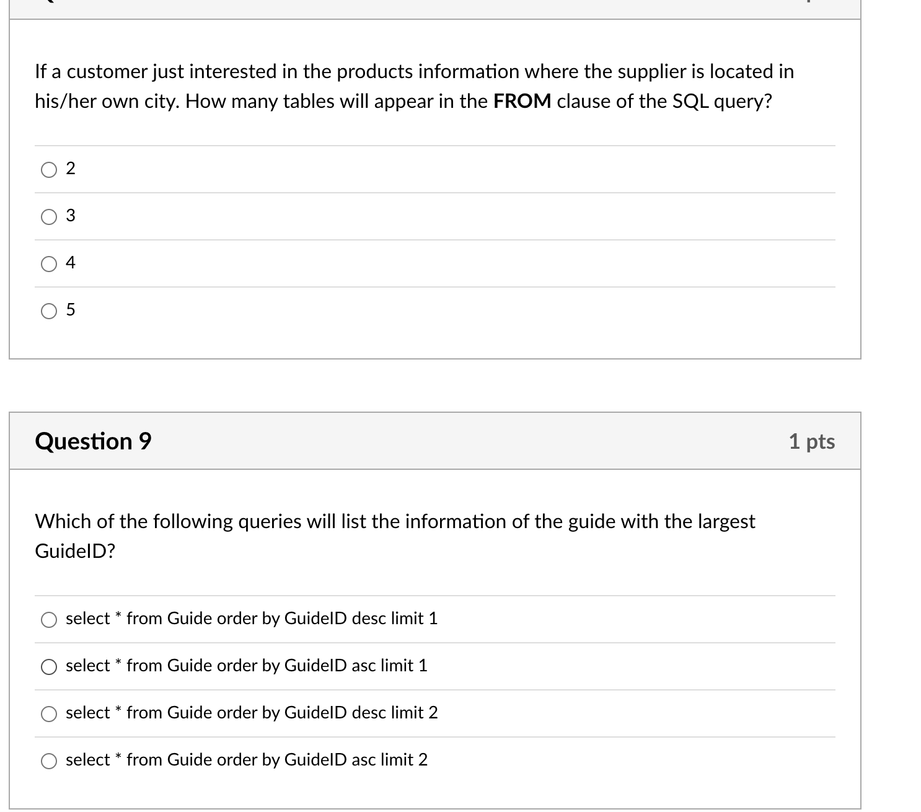Select answer option 4 for the FROM clause question
This screenshot has height=812, width=921.
49,263
